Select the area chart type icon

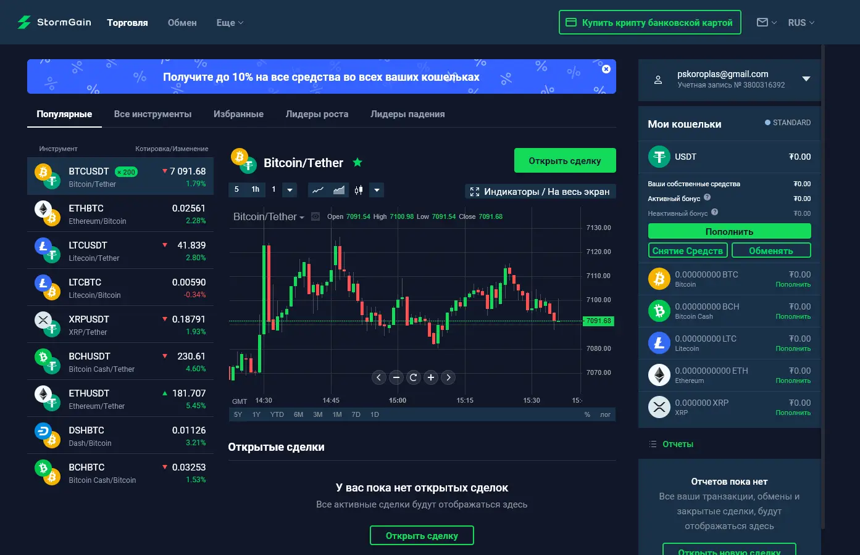click(x=338, y=190)
